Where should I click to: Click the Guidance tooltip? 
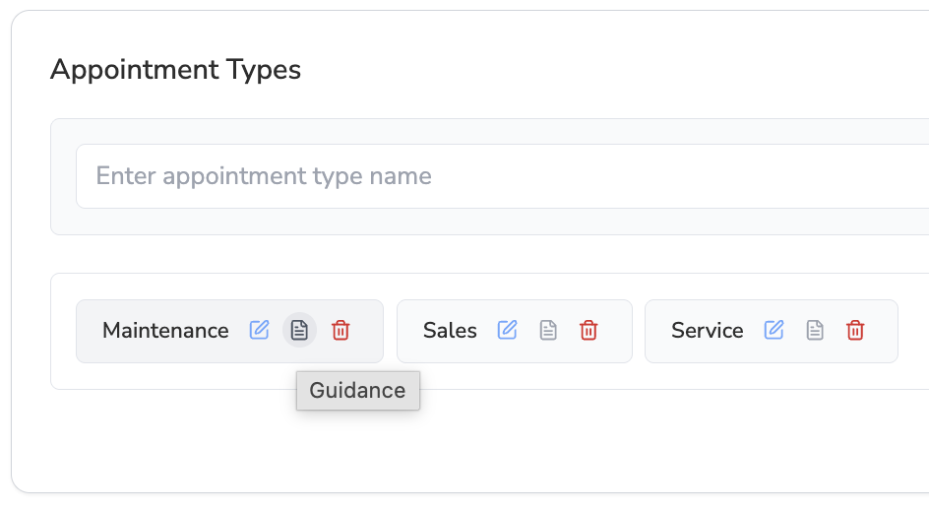[358, 390]
